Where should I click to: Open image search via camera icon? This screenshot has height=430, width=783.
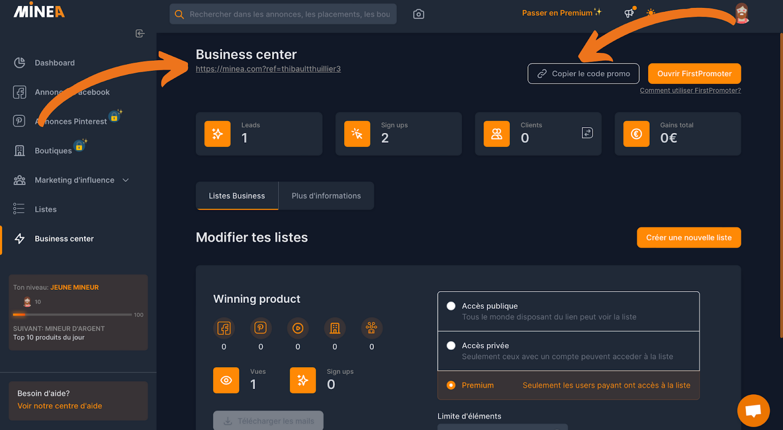[x=418, y=14]
